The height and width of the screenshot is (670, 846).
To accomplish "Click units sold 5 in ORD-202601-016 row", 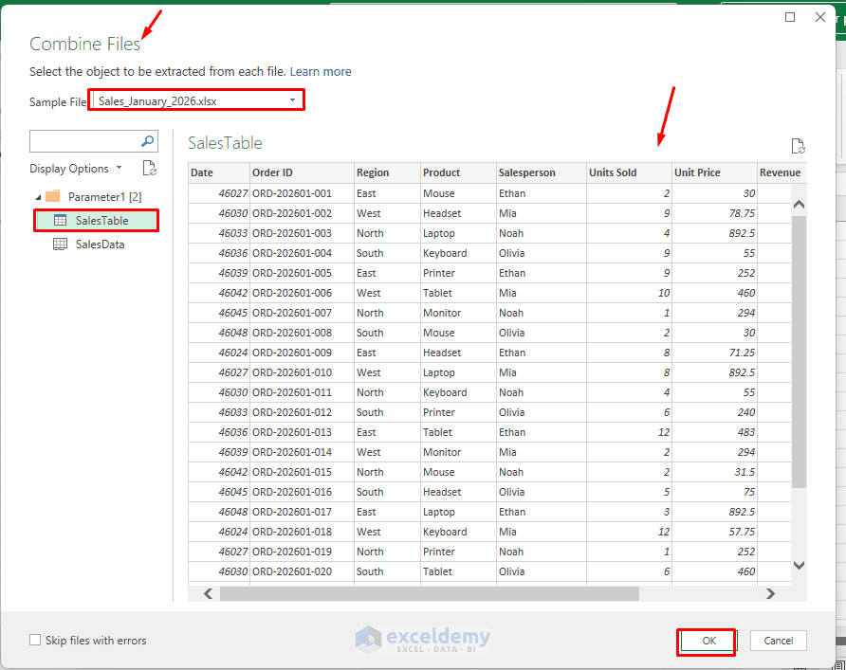I will (629, 492).
